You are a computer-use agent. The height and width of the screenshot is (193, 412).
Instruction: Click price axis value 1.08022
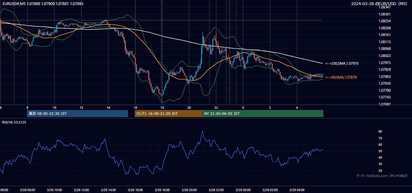[385, 56]
